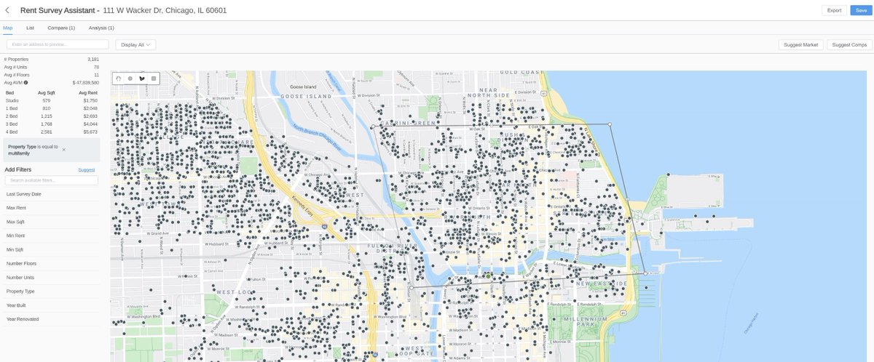Click the green subject property marker on map
874x362 pixels.
pos(487,275)
